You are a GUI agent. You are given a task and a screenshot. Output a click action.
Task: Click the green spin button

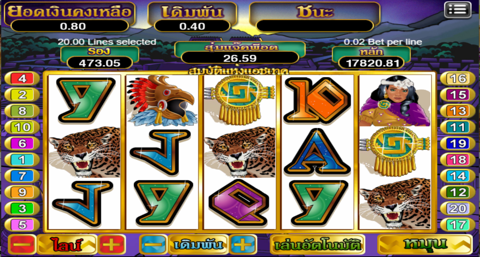pyautogui.click(x=425, y=245)
